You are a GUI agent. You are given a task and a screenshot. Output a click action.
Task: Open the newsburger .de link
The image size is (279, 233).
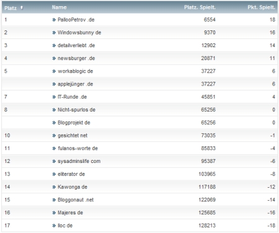click(76, 58)
